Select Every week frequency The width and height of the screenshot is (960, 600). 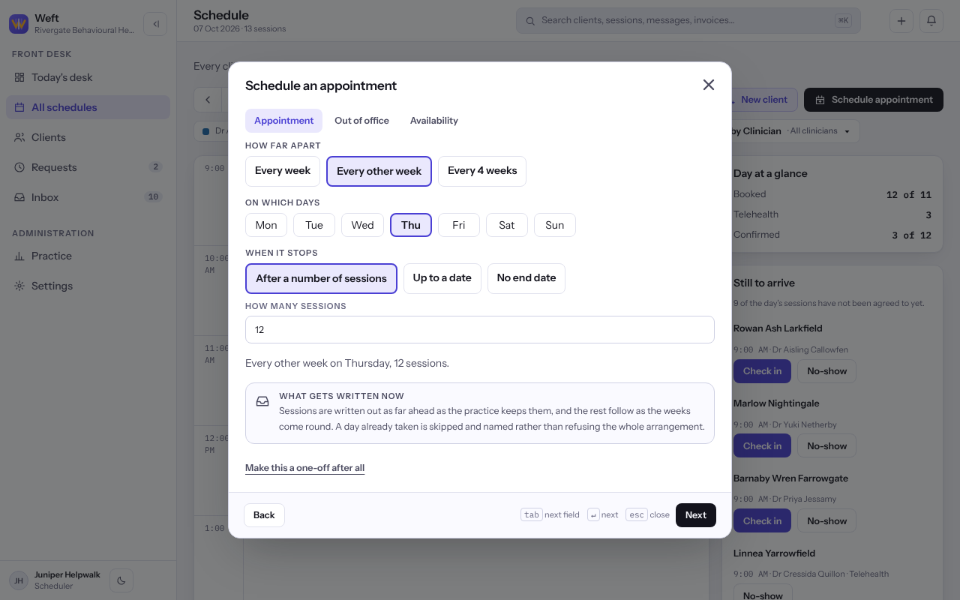coord(283,171)
